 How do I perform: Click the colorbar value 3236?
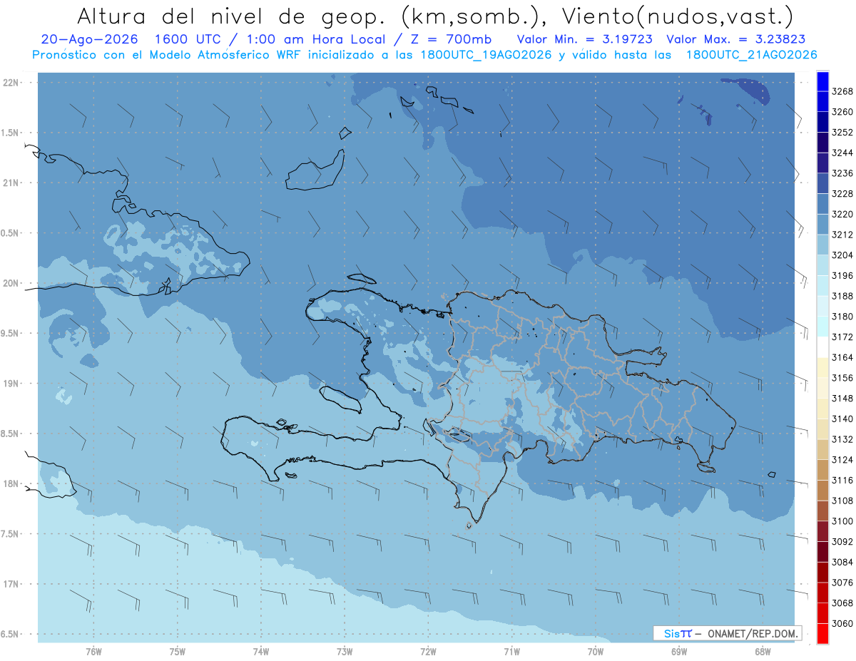click(842, 173)
